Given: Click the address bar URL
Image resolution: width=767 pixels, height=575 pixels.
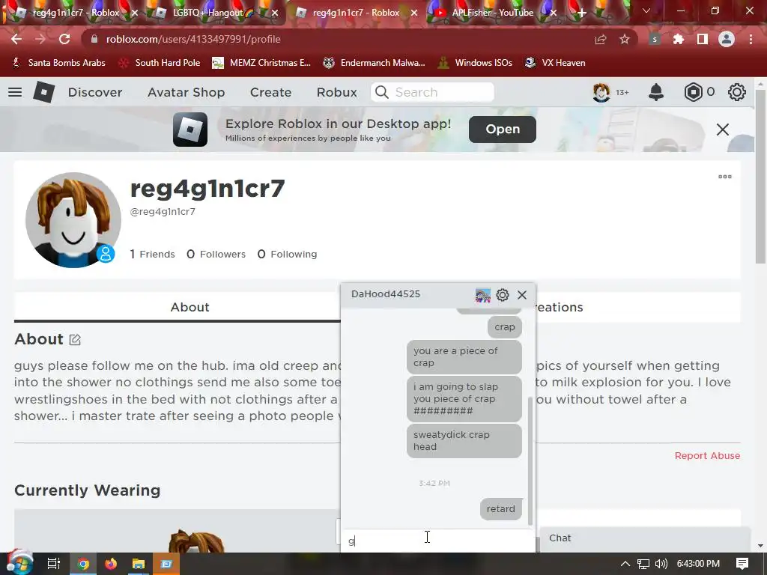Looking at the screenshot, I should coord(193,39).
